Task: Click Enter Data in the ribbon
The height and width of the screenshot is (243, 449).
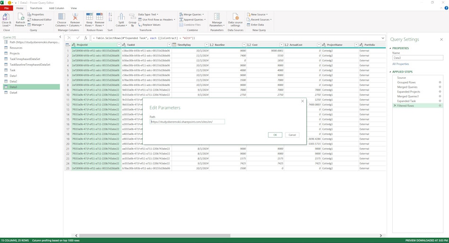Action: click(255, 25)
